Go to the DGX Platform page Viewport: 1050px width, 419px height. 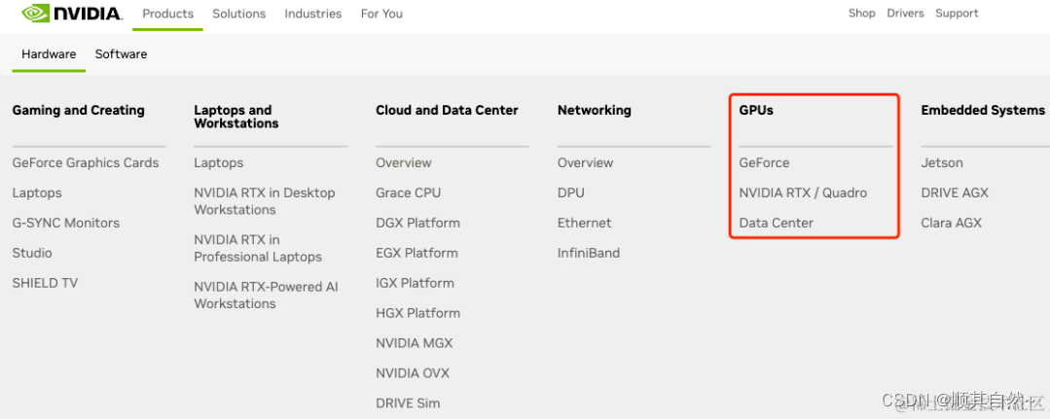tap(417, 224)
